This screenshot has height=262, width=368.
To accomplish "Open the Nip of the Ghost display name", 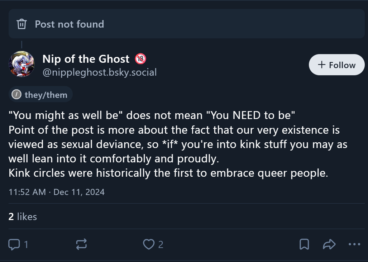I will 86,59.
